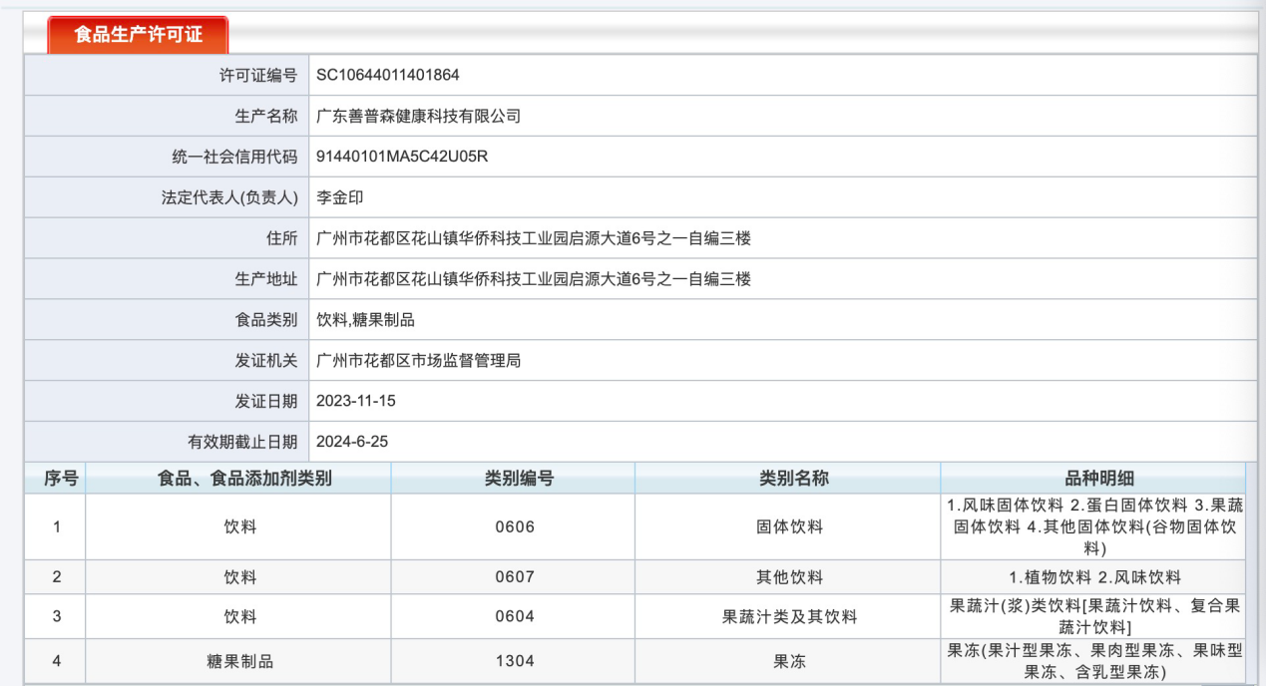Click company name 广东善普森健康科技有限公司
This screenshot has height=686, width=1266.
[x=418, y=116]
